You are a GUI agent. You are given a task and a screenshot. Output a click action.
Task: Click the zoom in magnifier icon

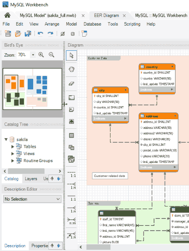coord(41,55)
